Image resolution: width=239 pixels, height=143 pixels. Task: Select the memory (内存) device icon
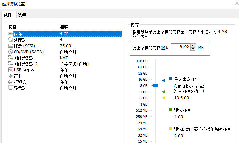[10, 34]
